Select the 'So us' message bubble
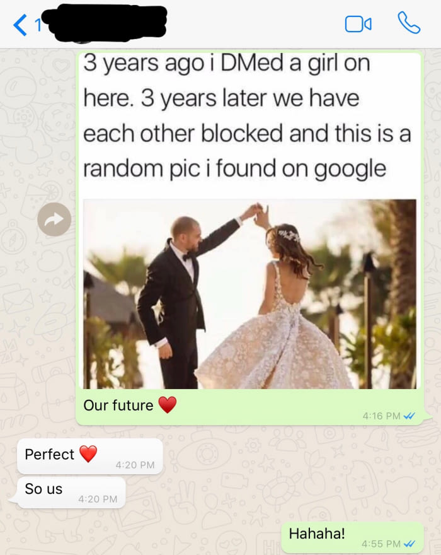Image resolution: width=441 pixels, height=555 pixels. tap(71, 493)
